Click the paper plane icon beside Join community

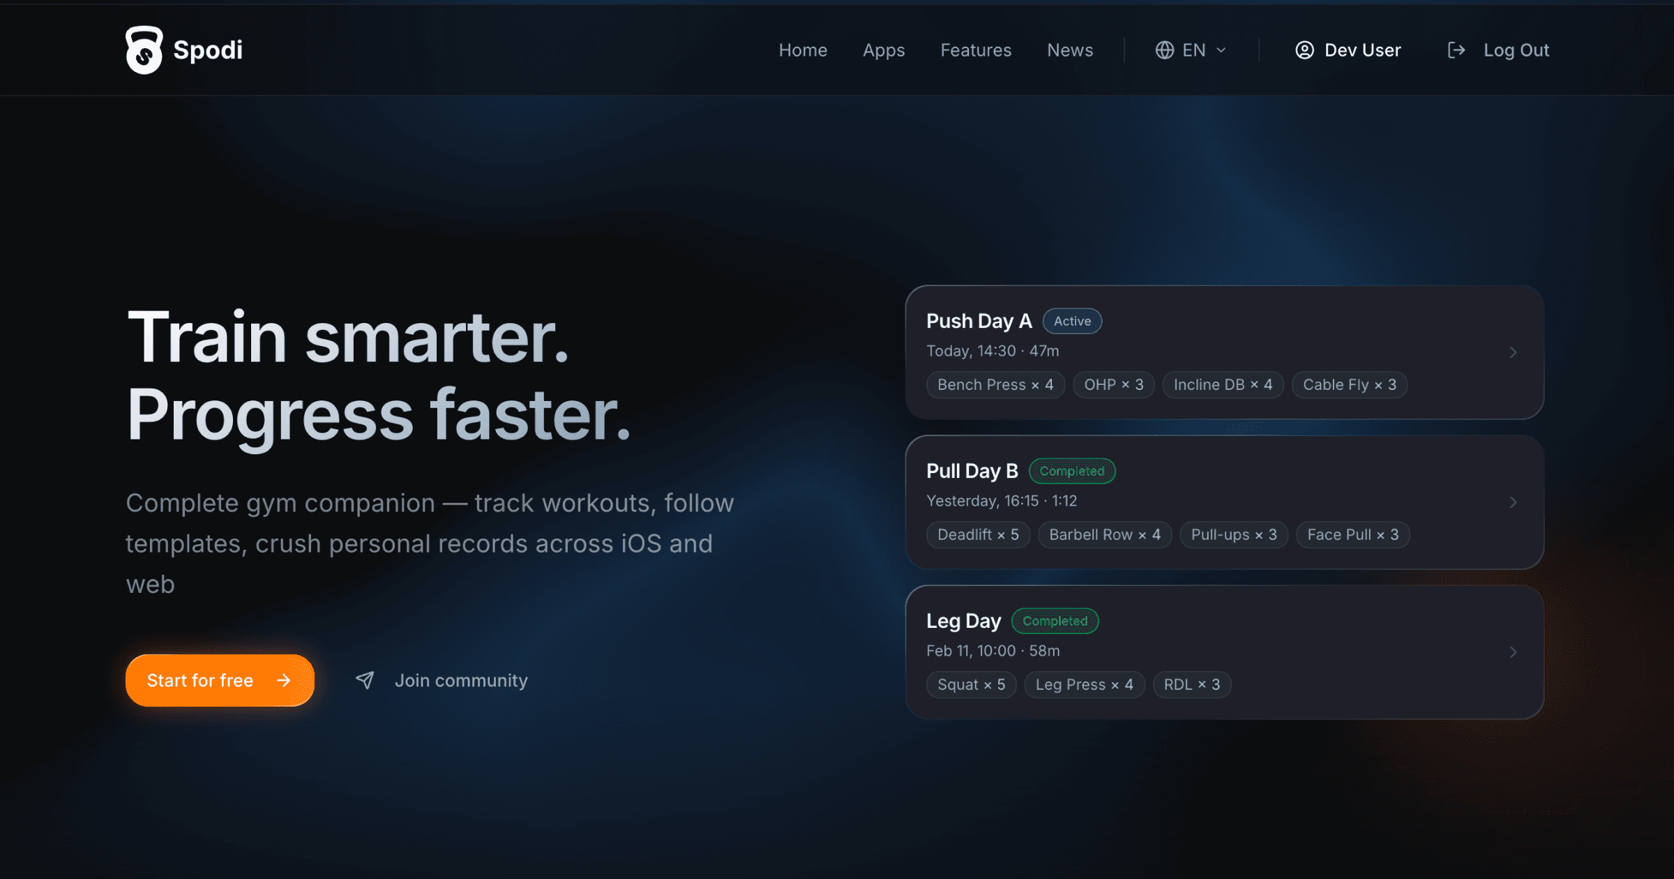tap(365, 680)
